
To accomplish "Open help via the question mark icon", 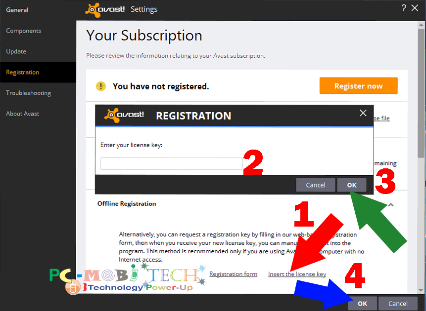I will (x=404, y=8).
